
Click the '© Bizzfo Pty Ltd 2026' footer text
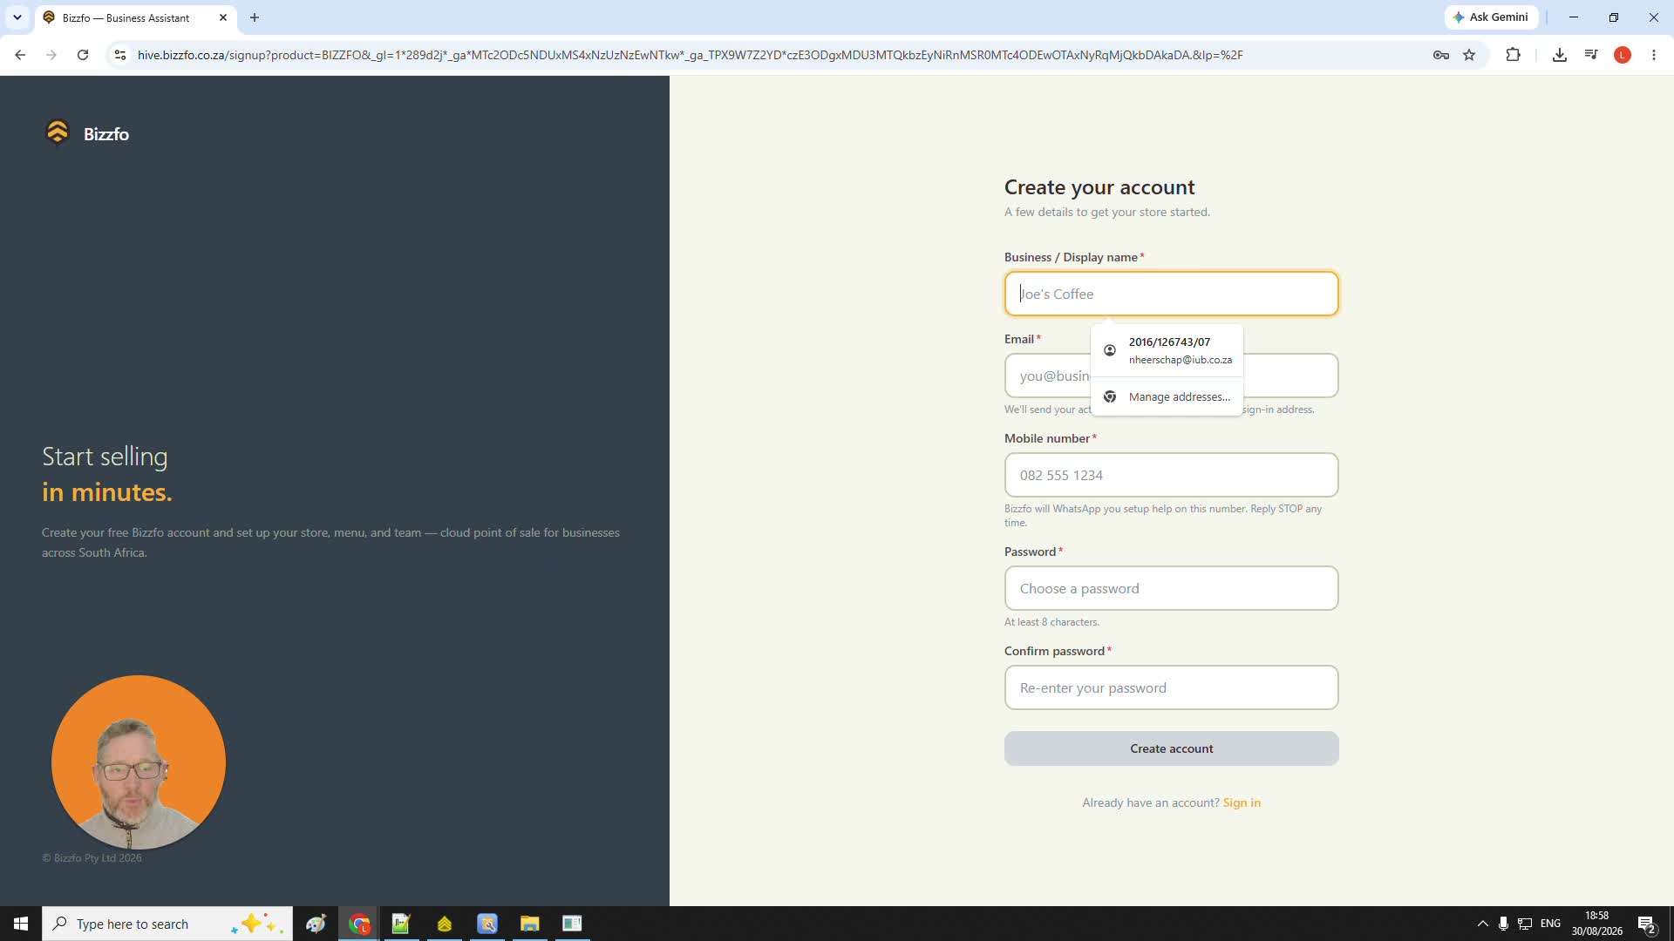tap(92, 858)
